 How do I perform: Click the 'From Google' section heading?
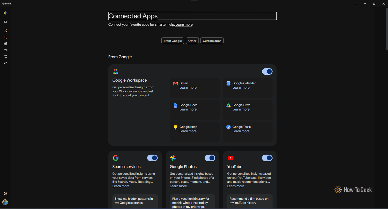[x=120, y=57]
